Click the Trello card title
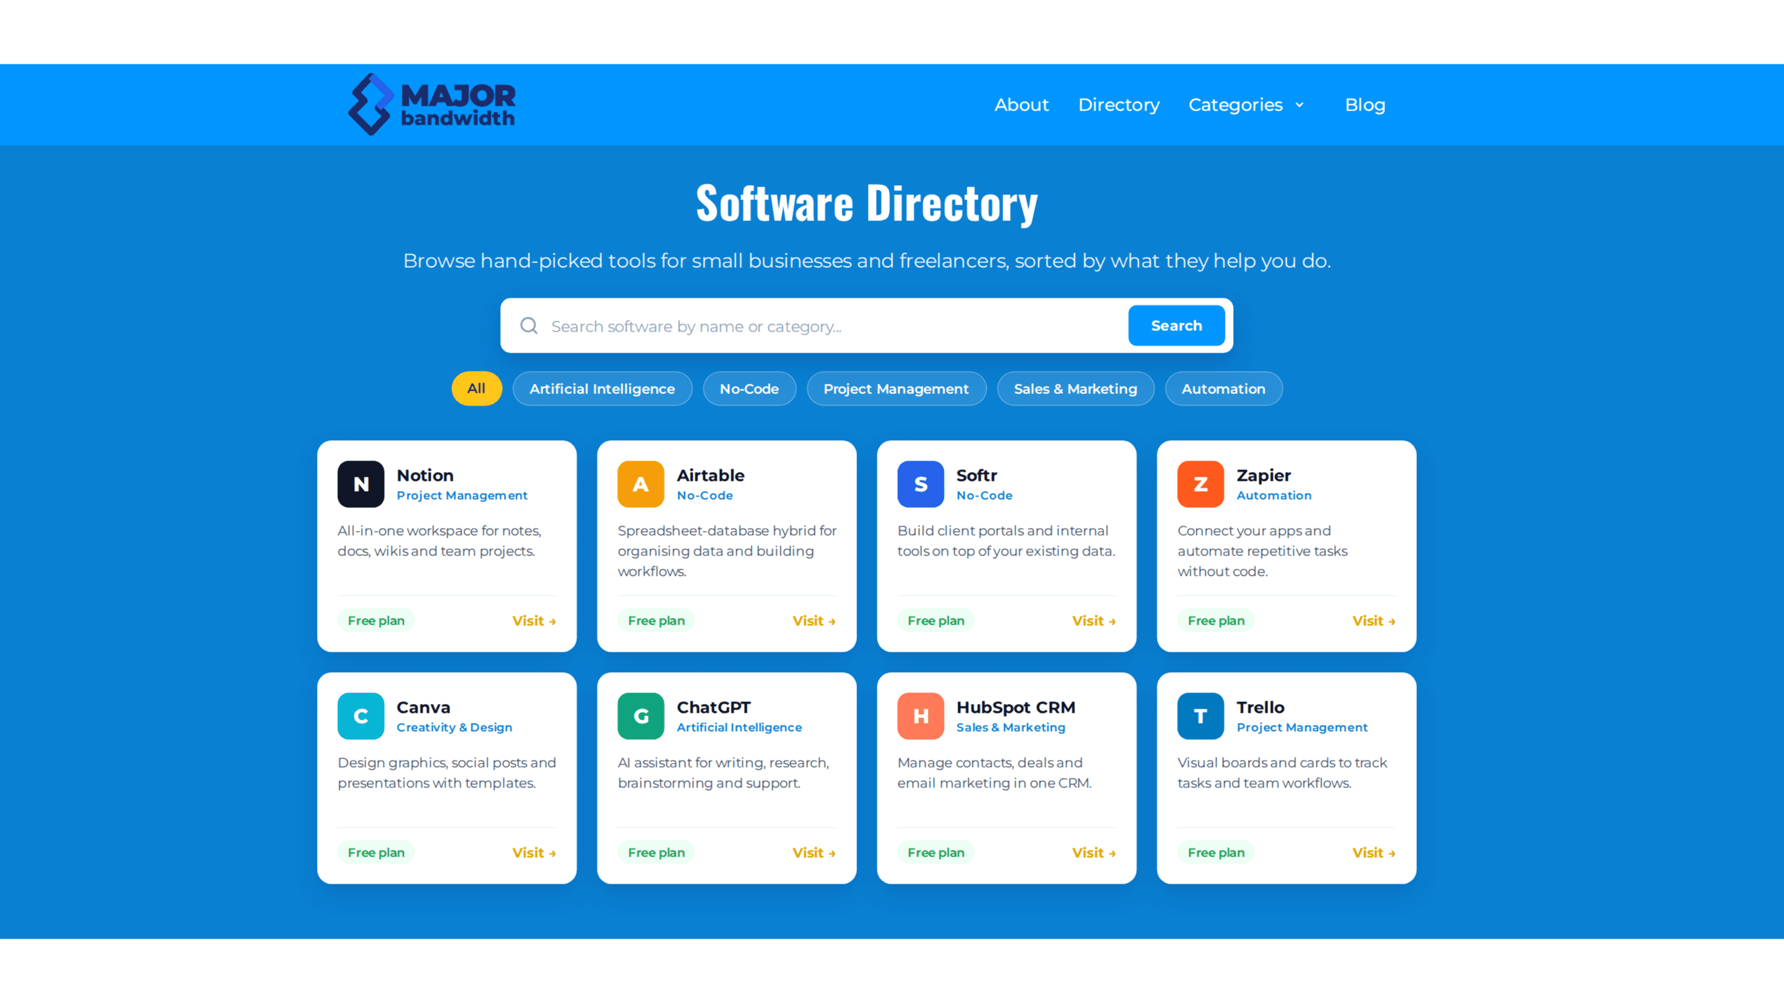 pyautogui.click(x=1260, y=707)
